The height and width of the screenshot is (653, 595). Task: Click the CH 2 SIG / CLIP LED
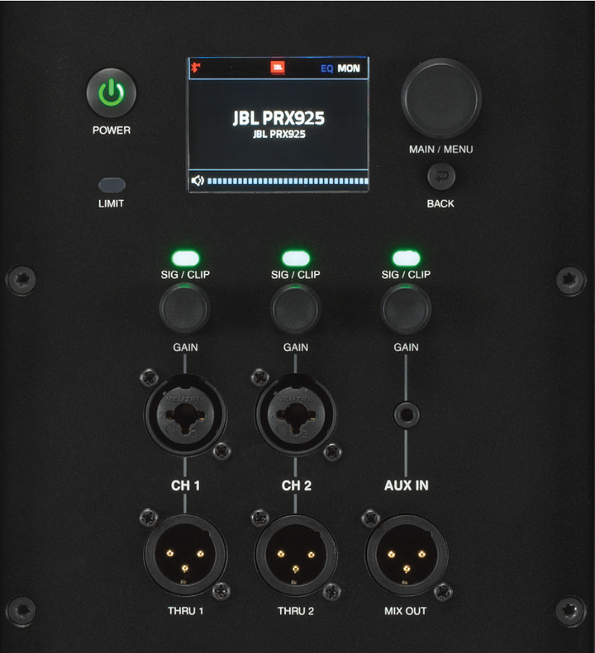coord(296,258)
